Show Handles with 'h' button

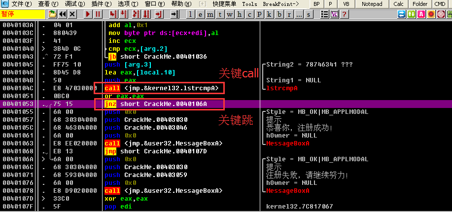[240, 14]
